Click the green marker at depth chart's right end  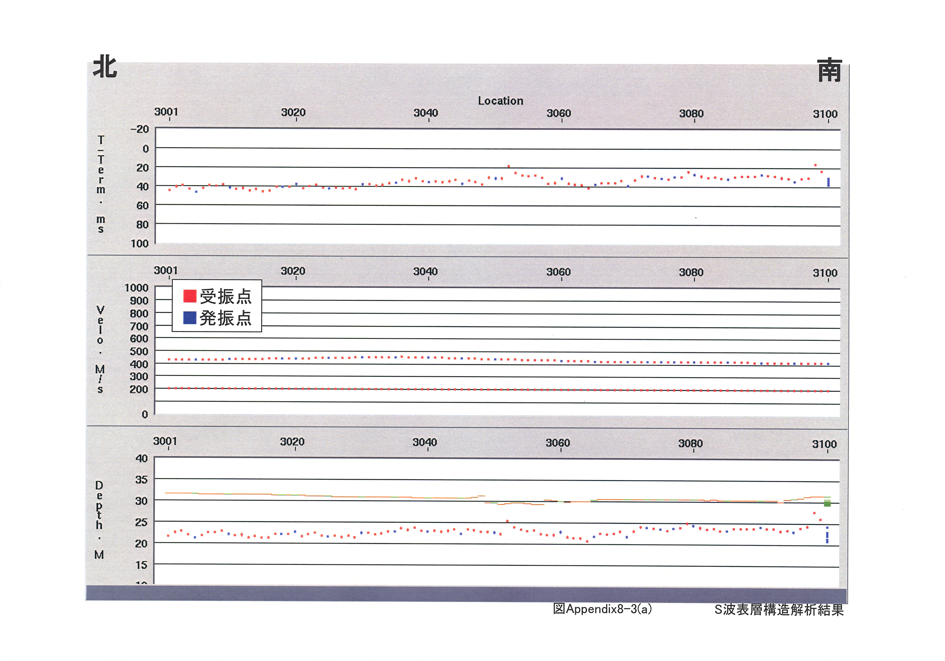pyautogui.click(x=827, y=504)
